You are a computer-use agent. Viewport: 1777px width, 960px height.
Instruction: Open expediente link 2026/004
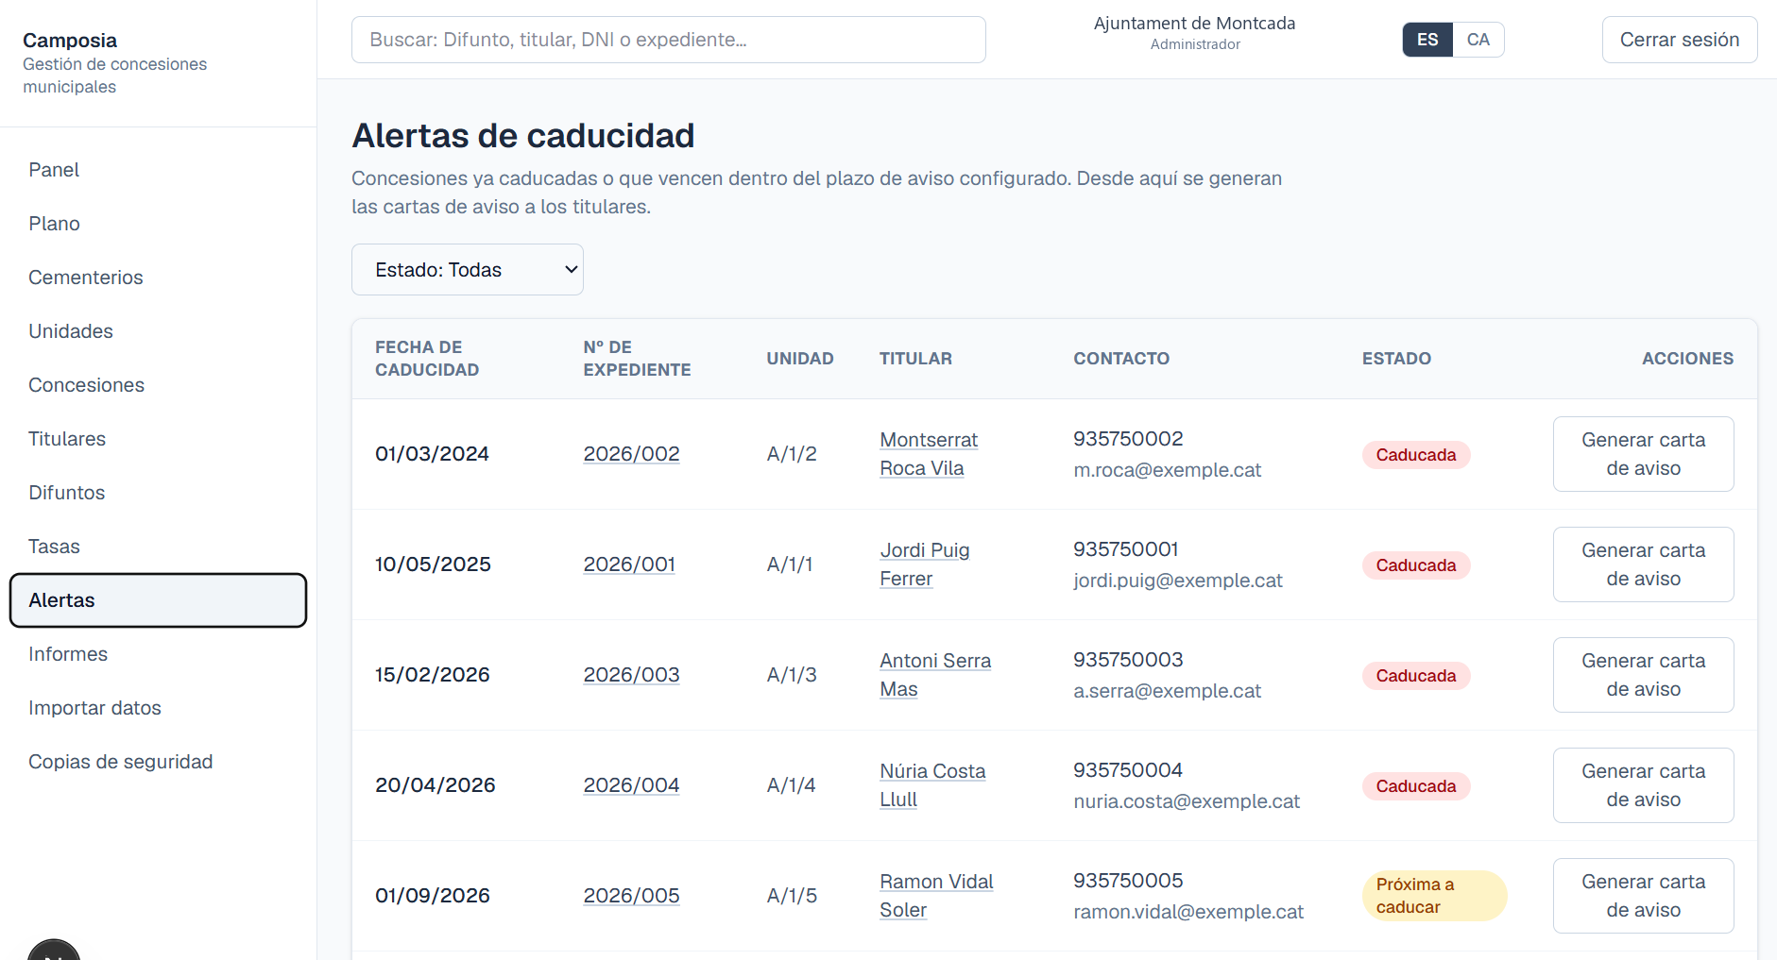click(631, 785)
